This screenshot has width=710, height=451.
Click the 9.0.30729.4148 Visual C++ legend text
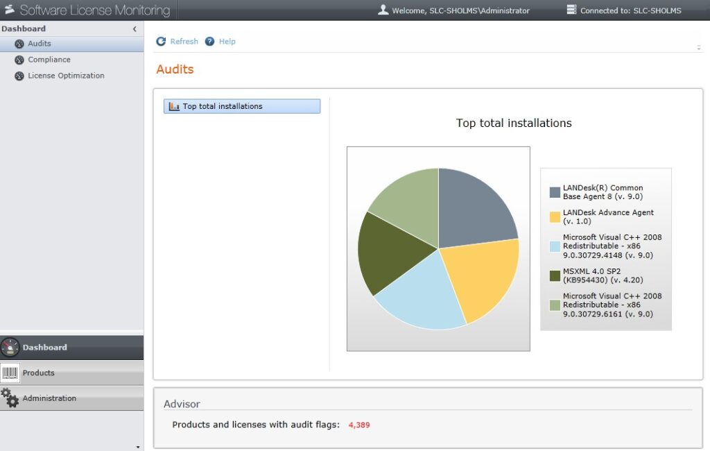612,246
